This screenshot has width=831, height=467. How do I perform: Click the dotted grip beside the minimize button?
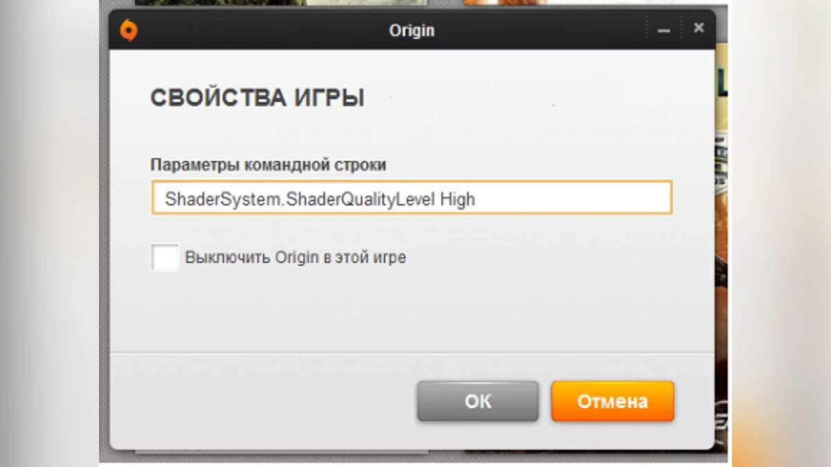(647, 28)
